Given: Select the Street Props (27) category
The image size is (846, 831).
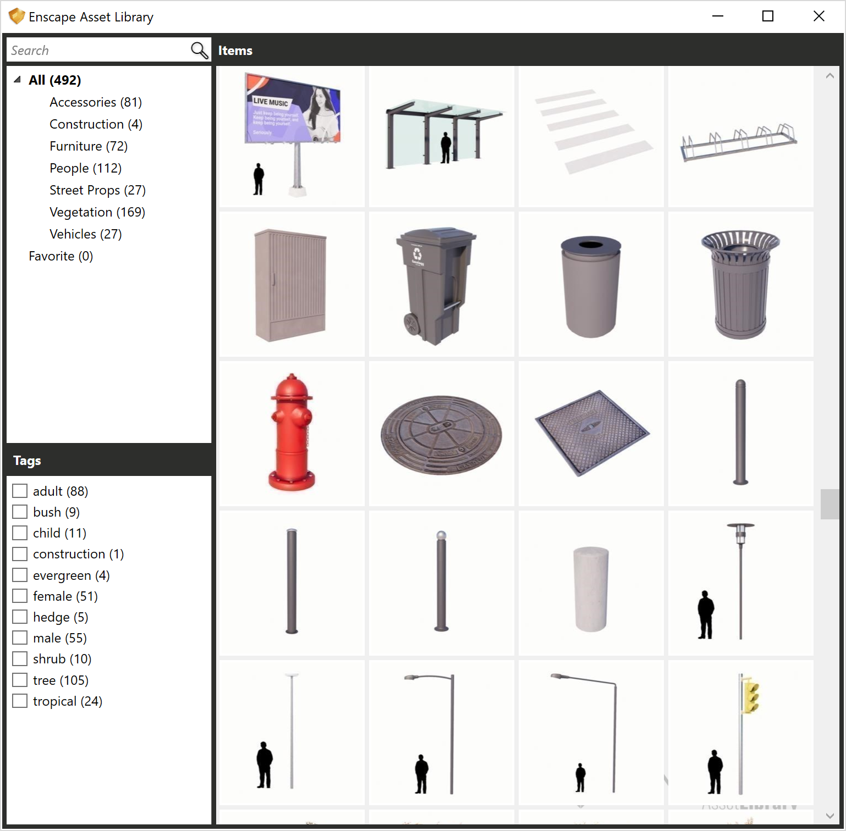Looking at the screenshot, I should (97, 190).
